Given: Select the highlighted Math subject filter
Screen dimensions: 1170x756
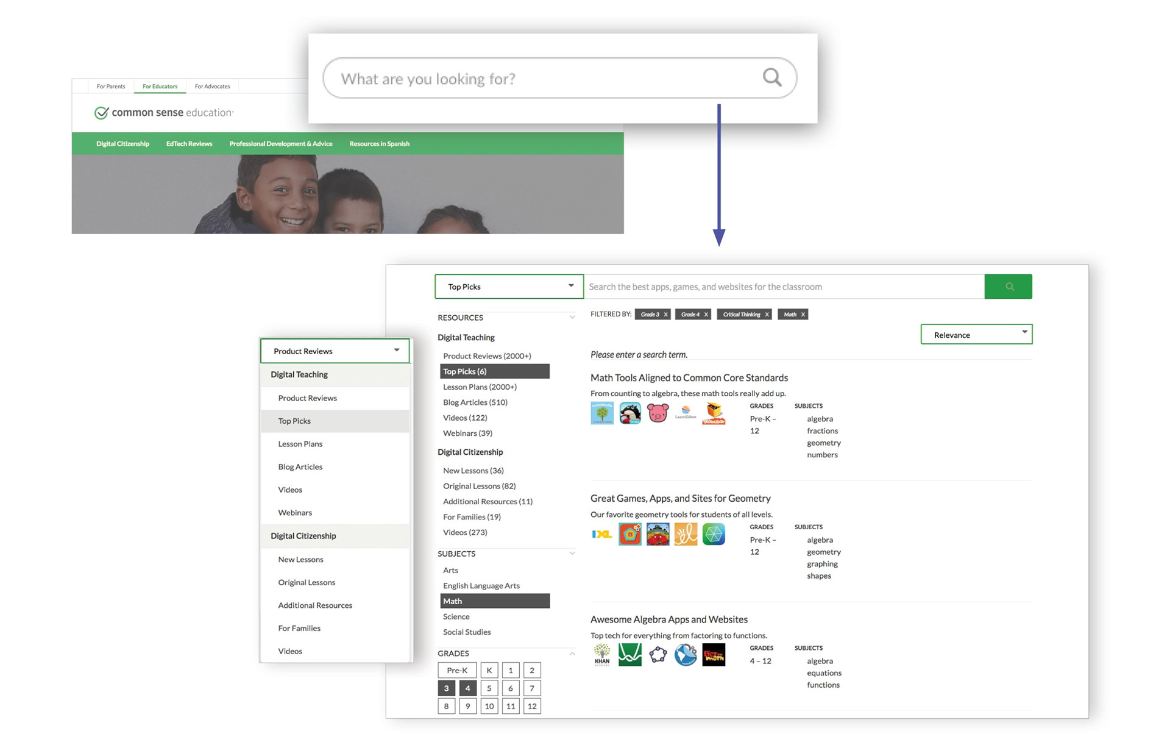Looking at the screenshot, I should pyautogui.click(x=495, y=601).
